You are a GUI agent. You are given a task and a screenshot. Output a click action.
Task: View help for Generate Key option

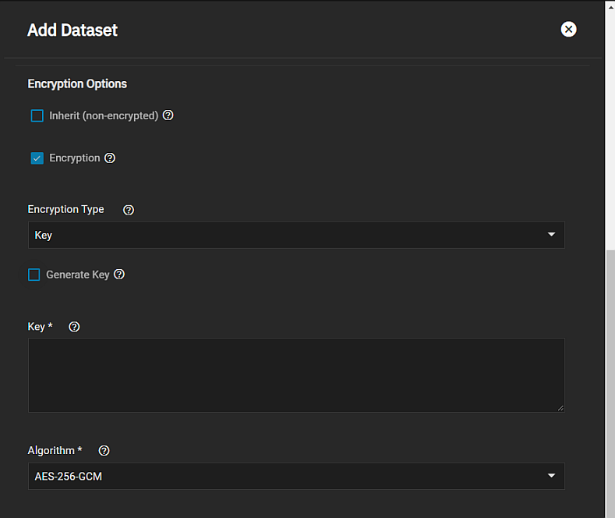tap(119, 275)
